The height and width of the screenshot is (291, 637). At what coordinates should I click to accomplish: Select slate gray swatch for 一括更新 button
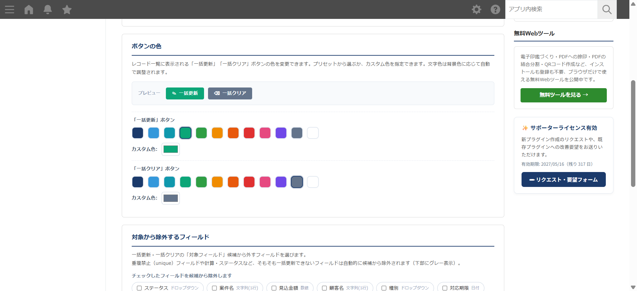click(x=297, y=133)
